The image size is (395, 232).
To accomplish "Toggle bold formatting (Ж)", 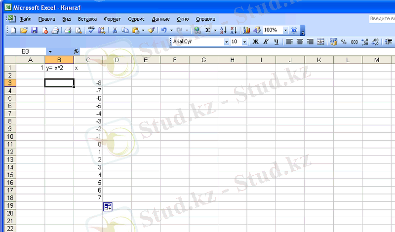I will tap(256, 42).
